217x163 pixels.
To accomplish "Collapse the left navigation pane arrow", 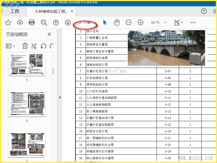I will (60, 97).
